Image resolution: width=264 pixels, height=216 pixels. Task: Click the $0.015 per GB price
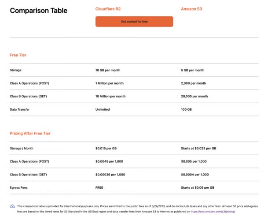[106, 149]
